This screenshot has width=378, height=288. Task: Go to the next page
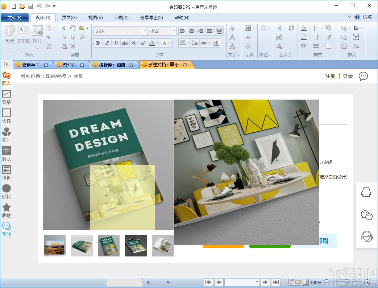click(265, 282)
